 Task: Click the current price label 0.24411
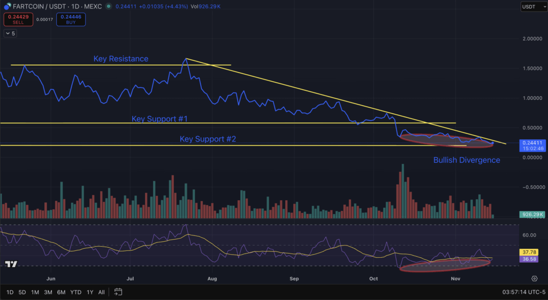[x=532, y=143]
